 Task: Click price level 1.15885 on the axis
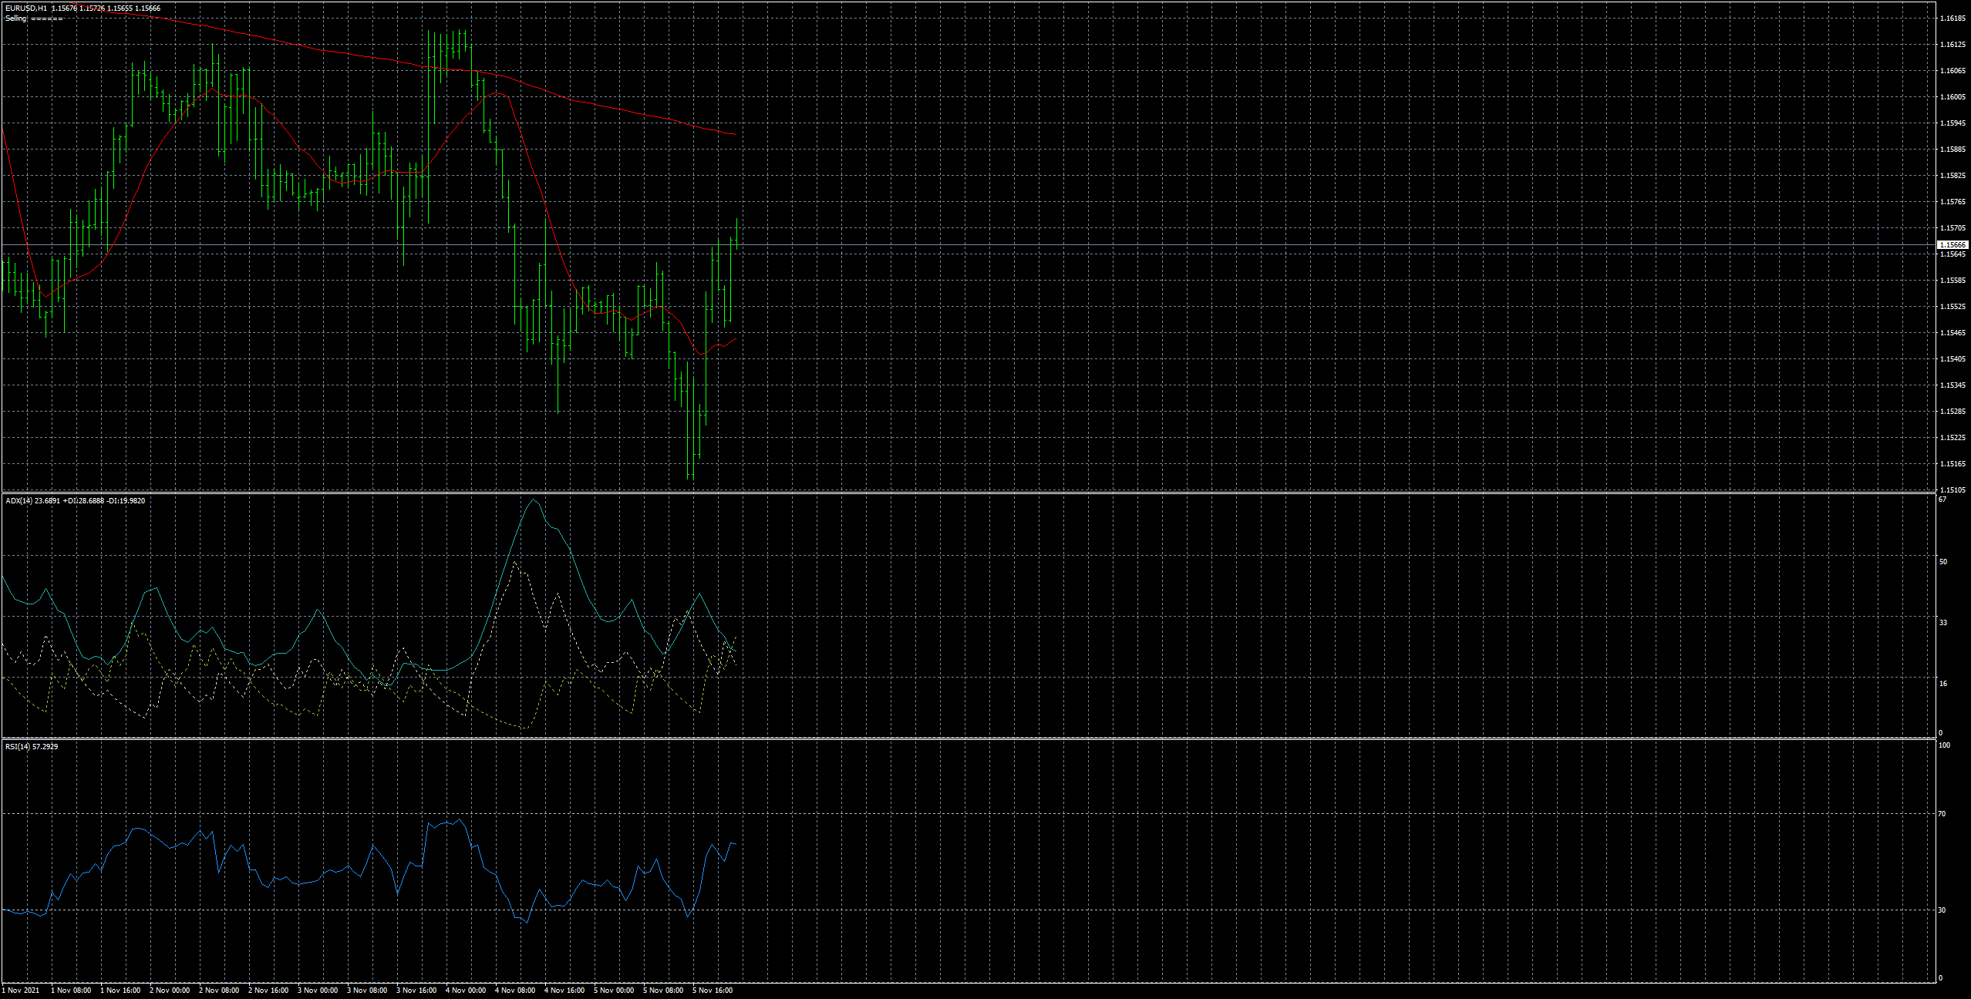pos(1952,150)
